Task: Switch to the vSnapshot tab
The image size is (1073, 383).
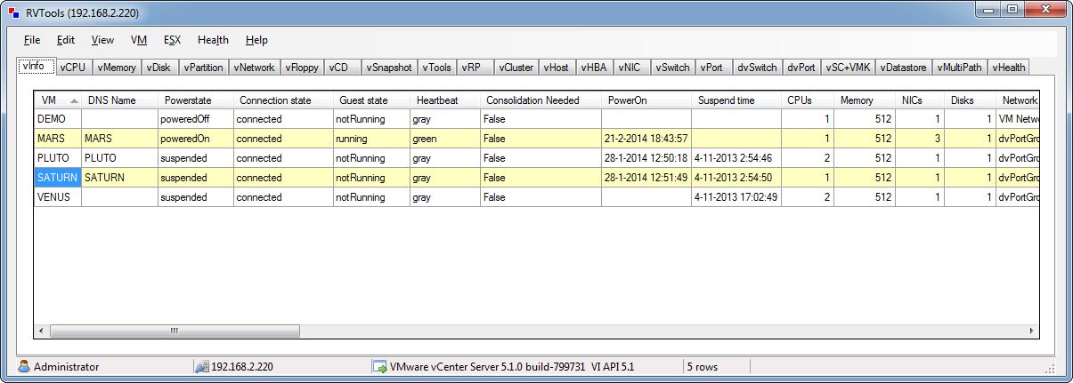Action: pyautogui.click(x=388, y=68)
